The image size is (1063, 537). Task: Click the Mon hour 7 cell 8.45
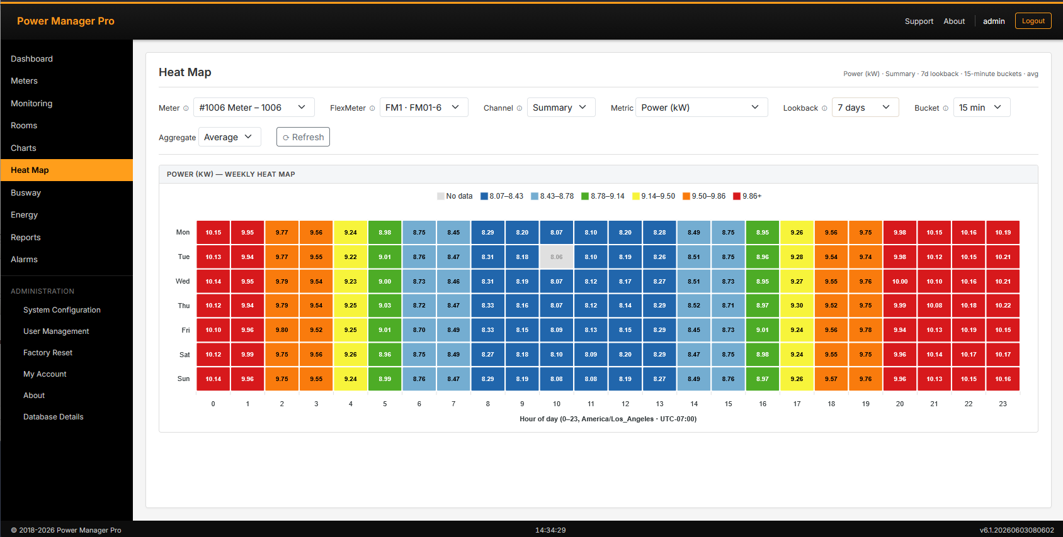point(453,232)
